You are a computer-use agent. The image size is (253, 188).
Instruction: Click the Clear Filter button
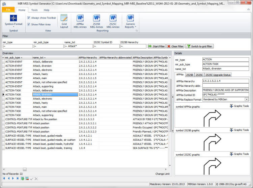175,46
